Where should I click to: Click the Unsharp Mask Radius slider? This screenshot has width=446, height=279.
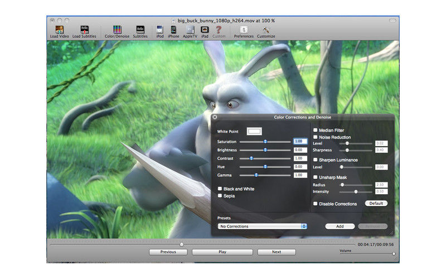(x=356, y=185)
